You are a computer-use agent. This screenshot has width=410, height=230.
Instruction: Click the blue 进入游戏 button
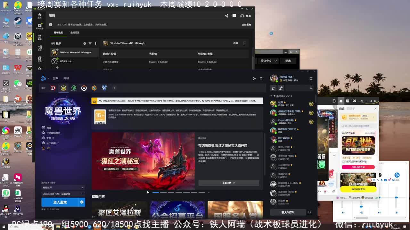tap(60, 202)
